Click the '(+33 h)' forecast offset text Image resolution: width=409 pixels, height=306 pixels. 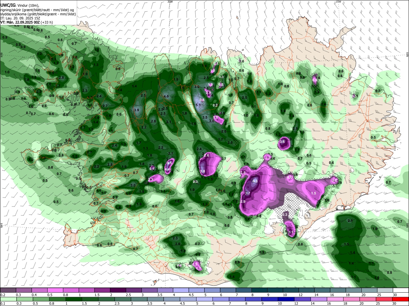(47, 22)
